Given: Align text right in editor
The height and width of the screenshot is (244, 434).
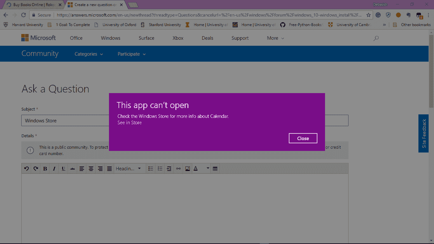Looking at the screenshot, I should pyautogui.click(x=100, y=169).
